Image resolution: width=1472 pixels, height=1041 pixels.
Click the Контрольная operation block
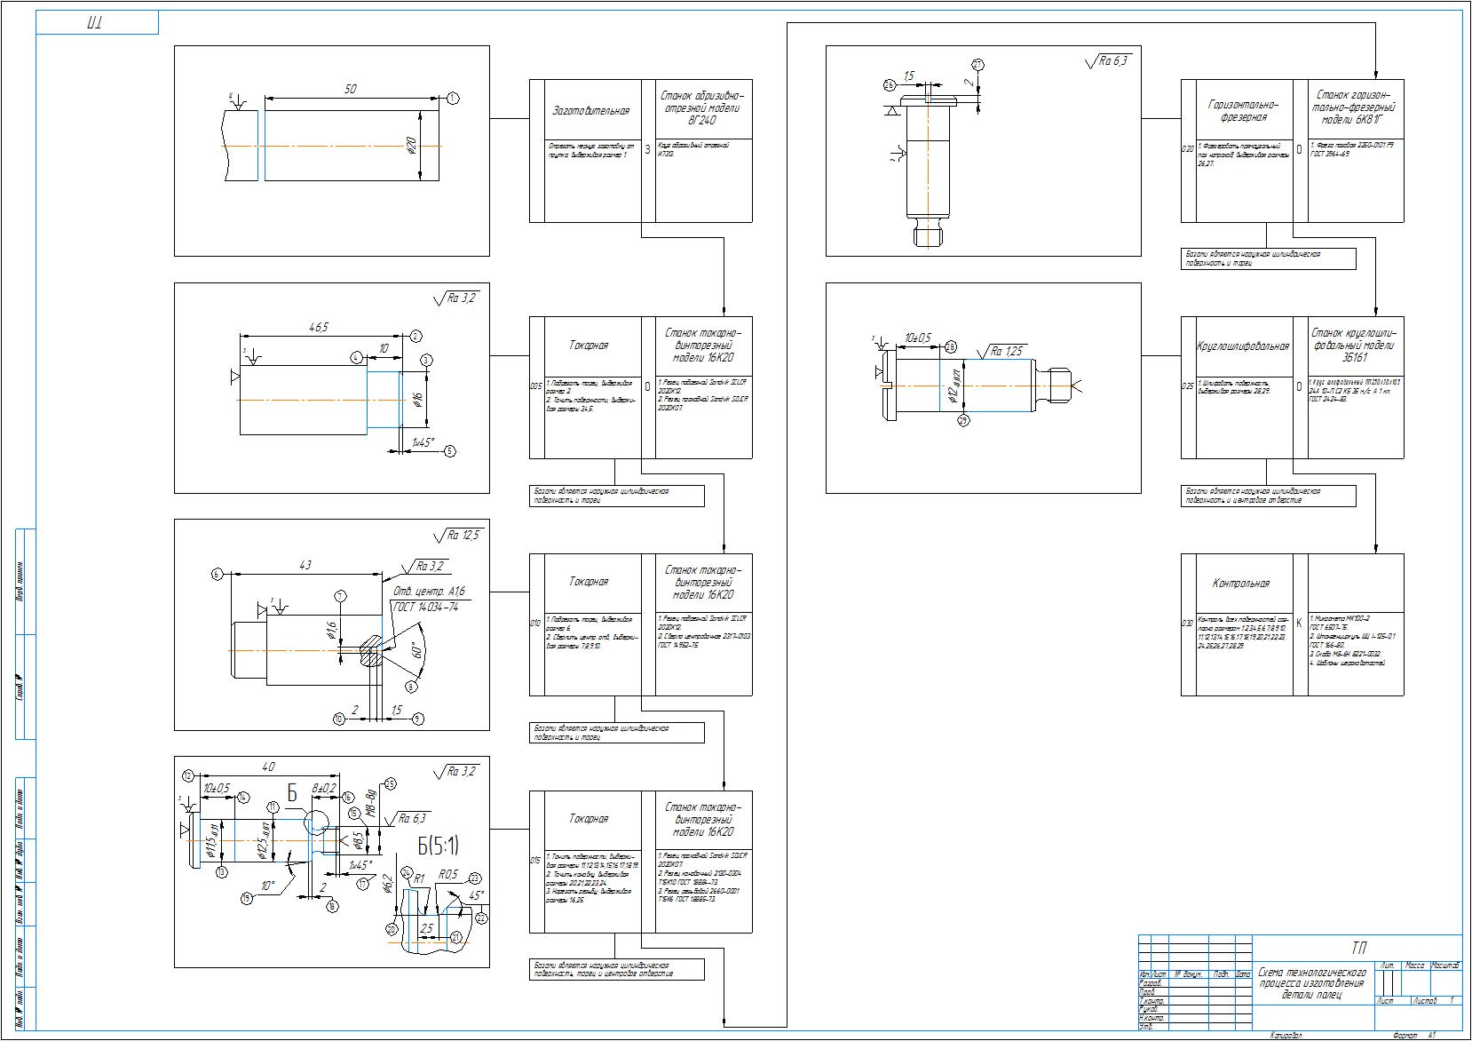coord(1240,584)
